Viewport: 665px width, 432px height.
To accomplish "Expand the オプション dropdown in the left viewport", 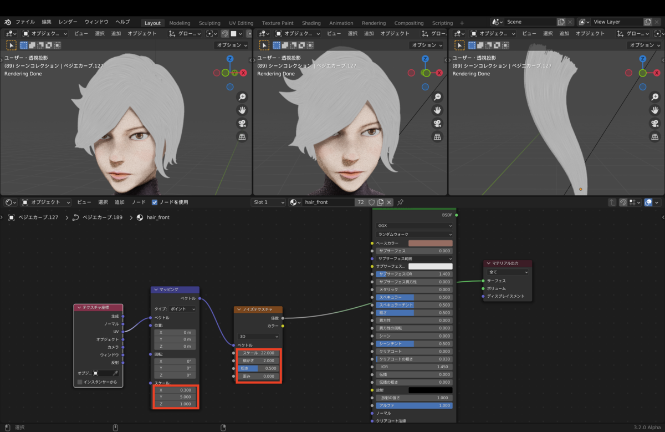I will click(x=232, y=45).
